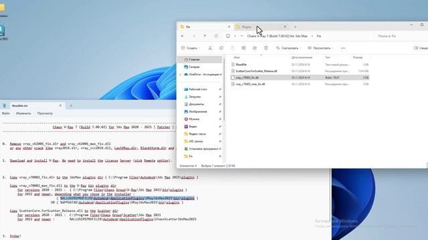The image size is (428, 240).
Task: Click highlighted %ALLUSERSPROFILE% path in Notepad
Action: (x=127, y=198)
